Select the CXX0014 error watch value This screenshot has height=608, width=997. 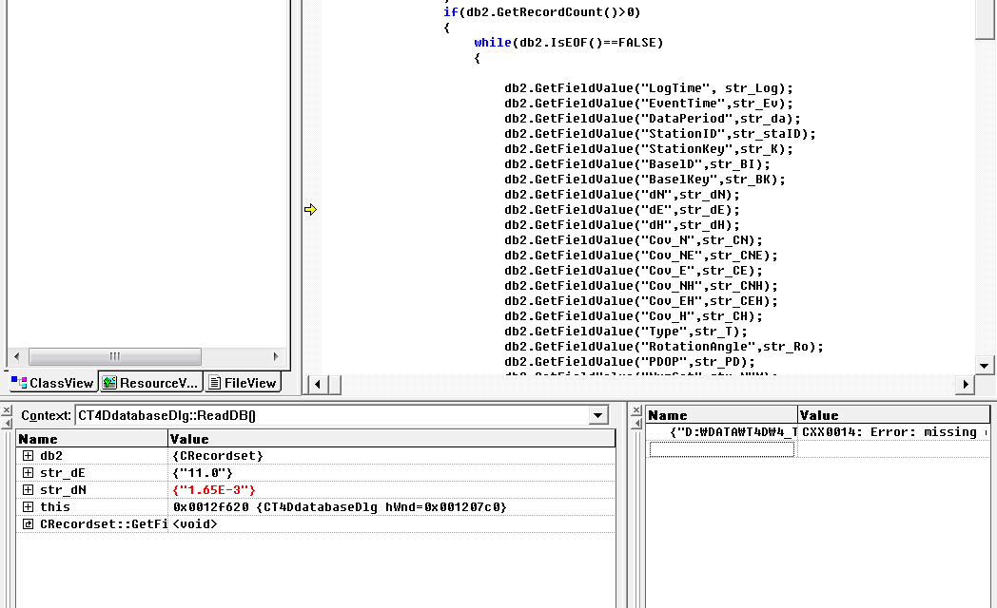(892, 432)
